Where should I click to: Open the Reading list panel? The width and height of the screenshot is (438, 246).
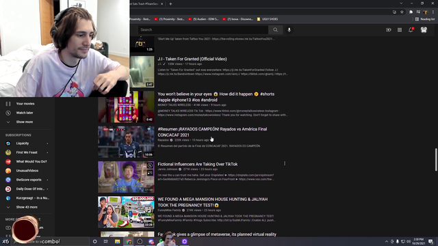(x=425, y=19)
